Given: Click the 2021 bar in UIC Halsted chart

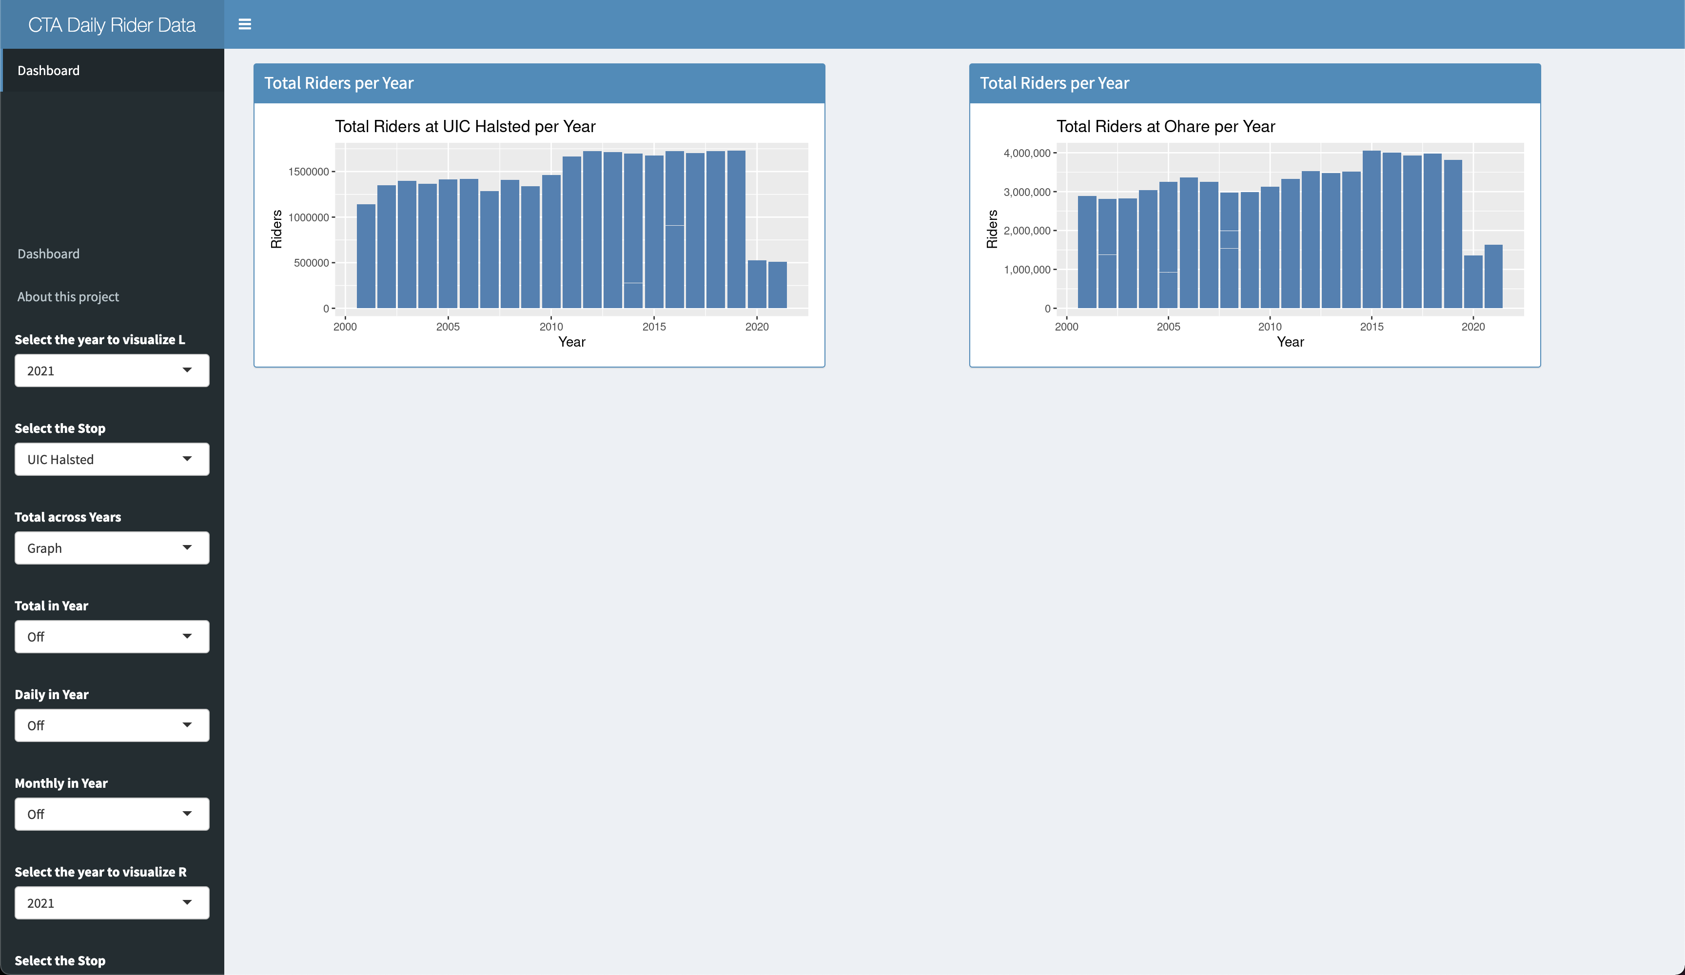Looking at the screenshot, I should [x=778, y=285].
